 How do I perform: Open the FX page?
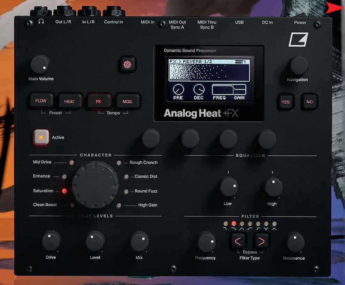click(x=99, y=101)
